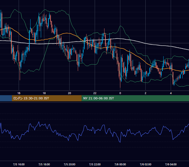Click the 7/6 00:00 date label

click(120, 164)
